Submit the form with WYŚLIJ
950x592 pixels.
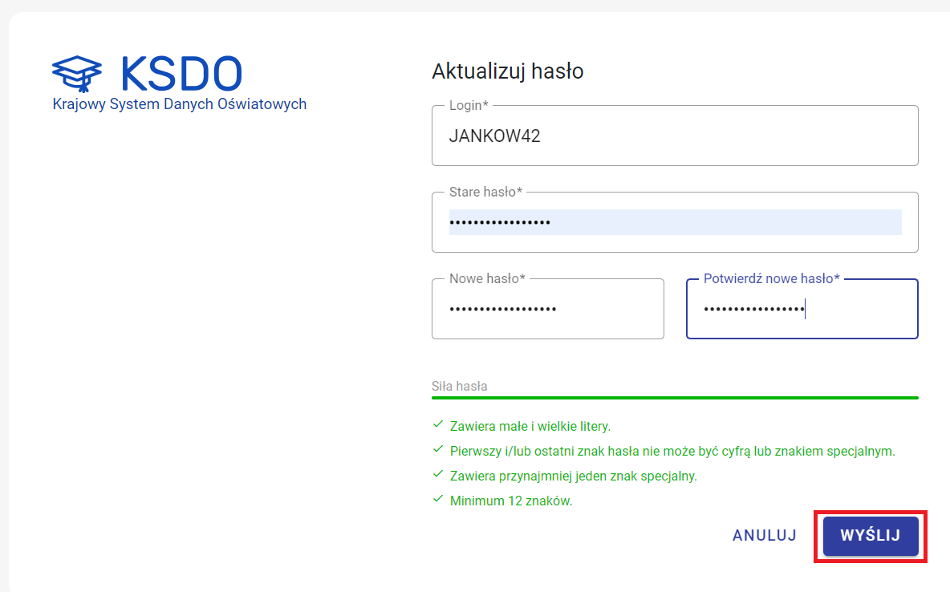coord(870,535)
